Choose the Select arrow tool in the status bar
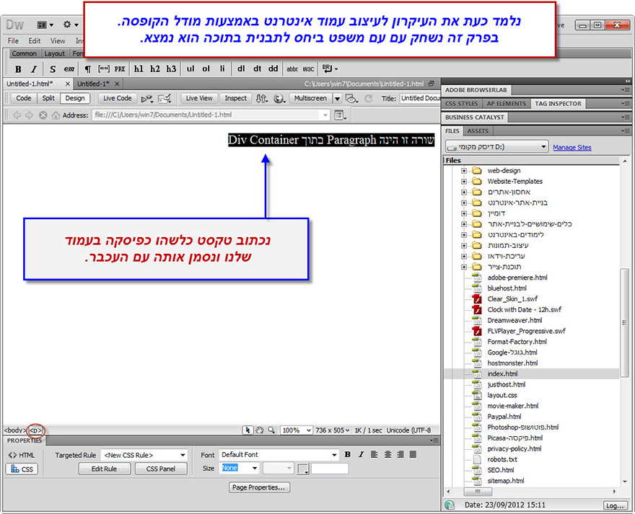The width and height of the screenshot is (635, 514). click(248, 430)
